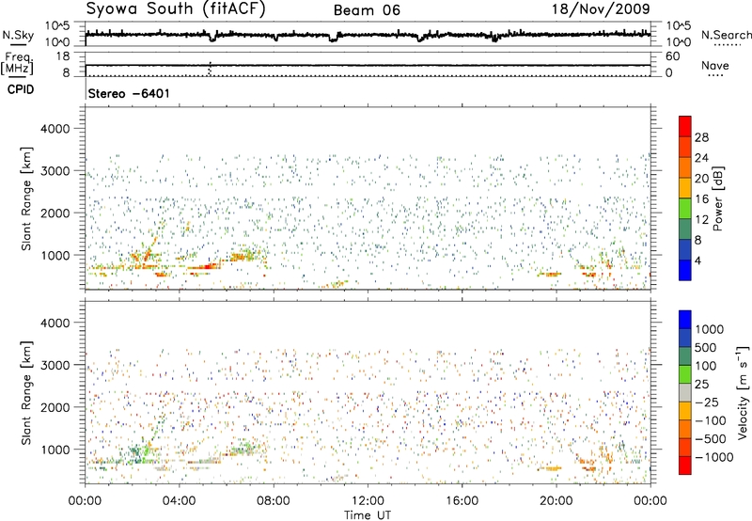Click the '12:00' time axis tick label
The image size is (752, 521).
pos(368,501)
